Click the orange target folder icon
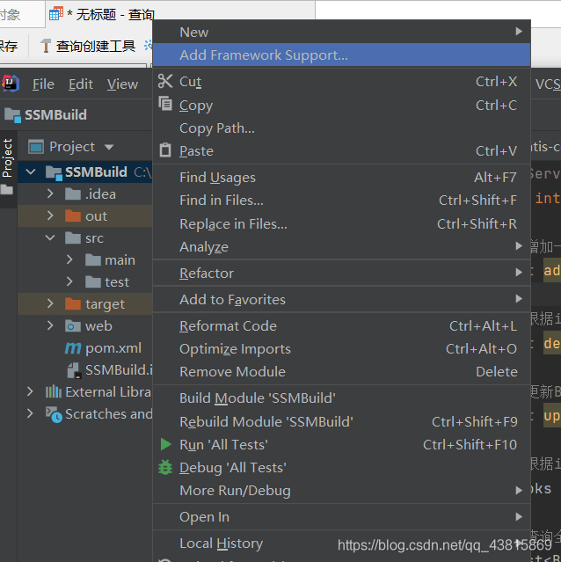 point(73,304)
